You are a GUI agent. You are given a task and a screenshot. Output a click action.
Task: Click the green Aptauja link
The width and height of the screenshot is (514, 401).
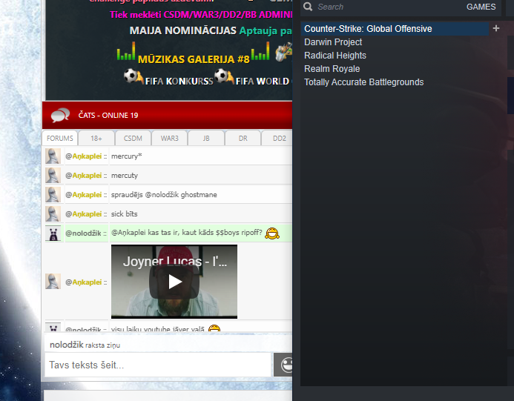266,31
